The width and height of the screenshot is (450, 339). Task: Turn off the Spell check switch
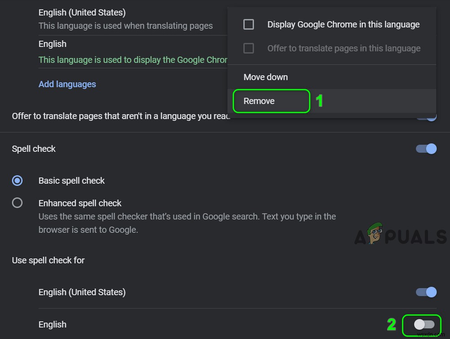426,149
